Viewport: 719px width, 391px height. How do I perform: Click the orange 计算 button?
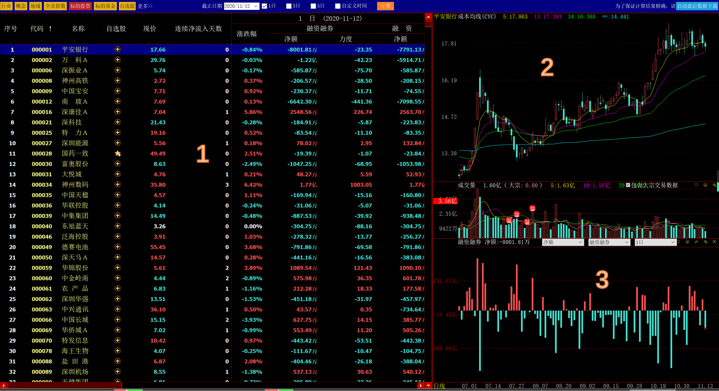[x=385, y=6]
